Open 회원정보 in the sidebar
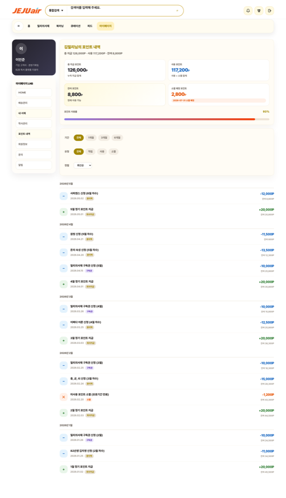286x498 pixels. [34, 144]
